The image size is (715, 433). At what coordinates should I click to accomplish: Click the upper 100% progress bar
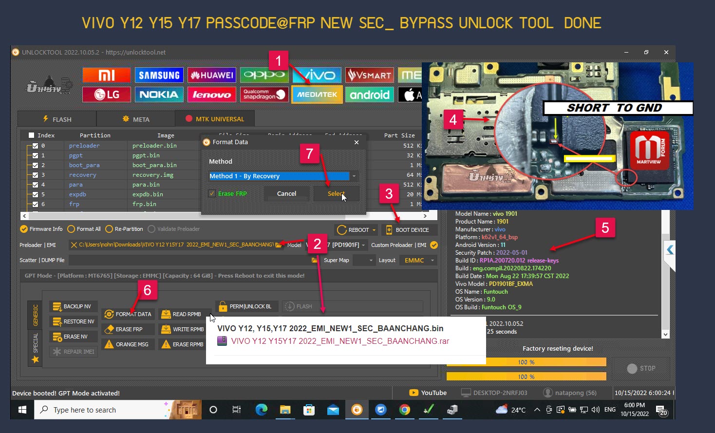[x=526, y=362]
